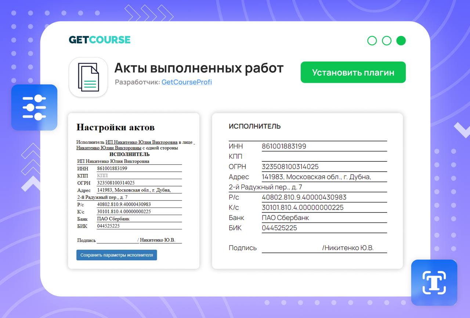Install the plugin with Установить плагин button
This screenshot has height=318, width=470.
coord(353,72)
